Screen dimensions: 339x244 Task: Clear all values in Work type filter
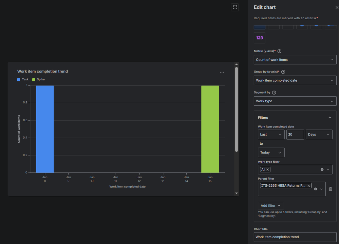tap(322, 169)
